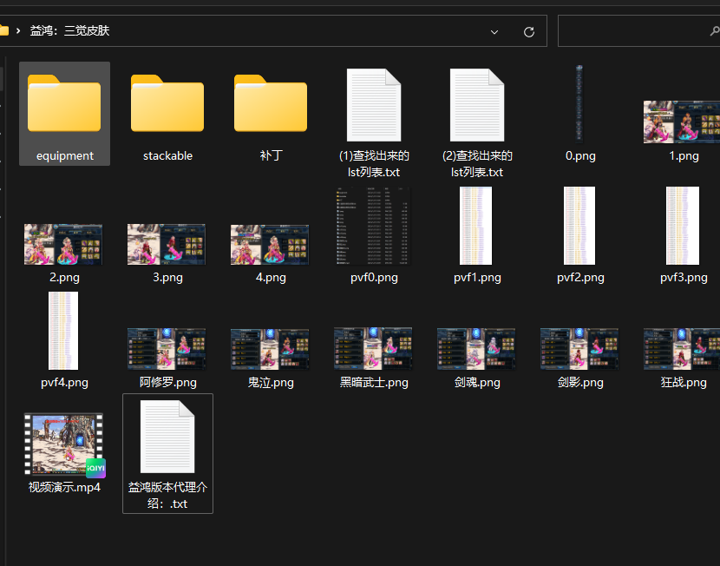Image resolution: width=720 pixels, height=566 pixels.
Task: Click the 视频演示.mp4 file name text
Action: (64, 488)
